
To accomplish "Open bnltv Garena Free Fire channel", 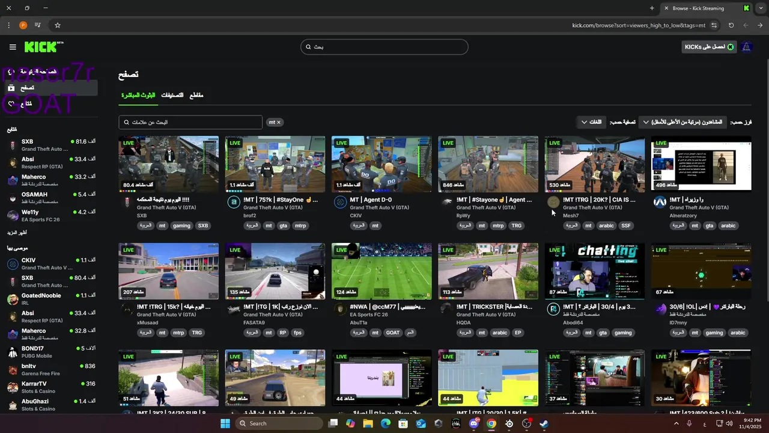I will coord(50,369).
